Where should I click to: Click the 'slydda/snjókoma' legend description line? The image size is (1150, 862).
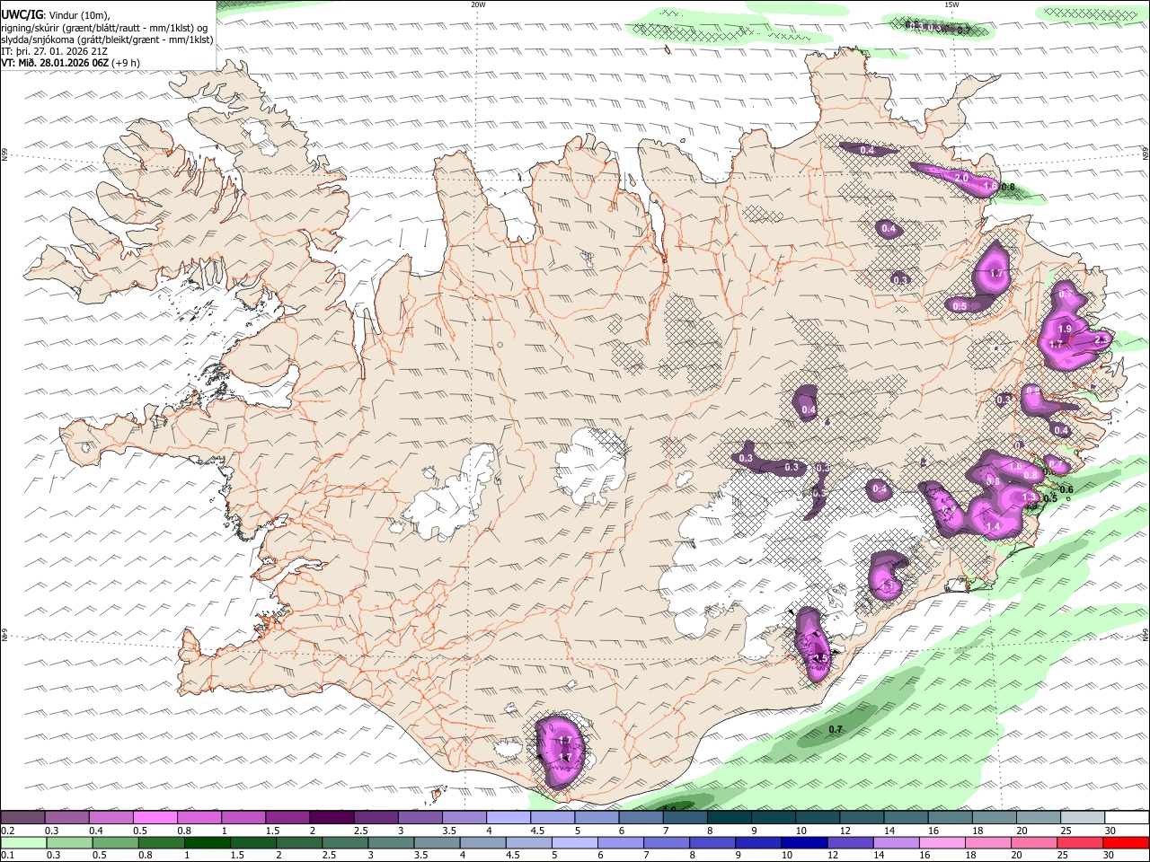pos(107,40)
